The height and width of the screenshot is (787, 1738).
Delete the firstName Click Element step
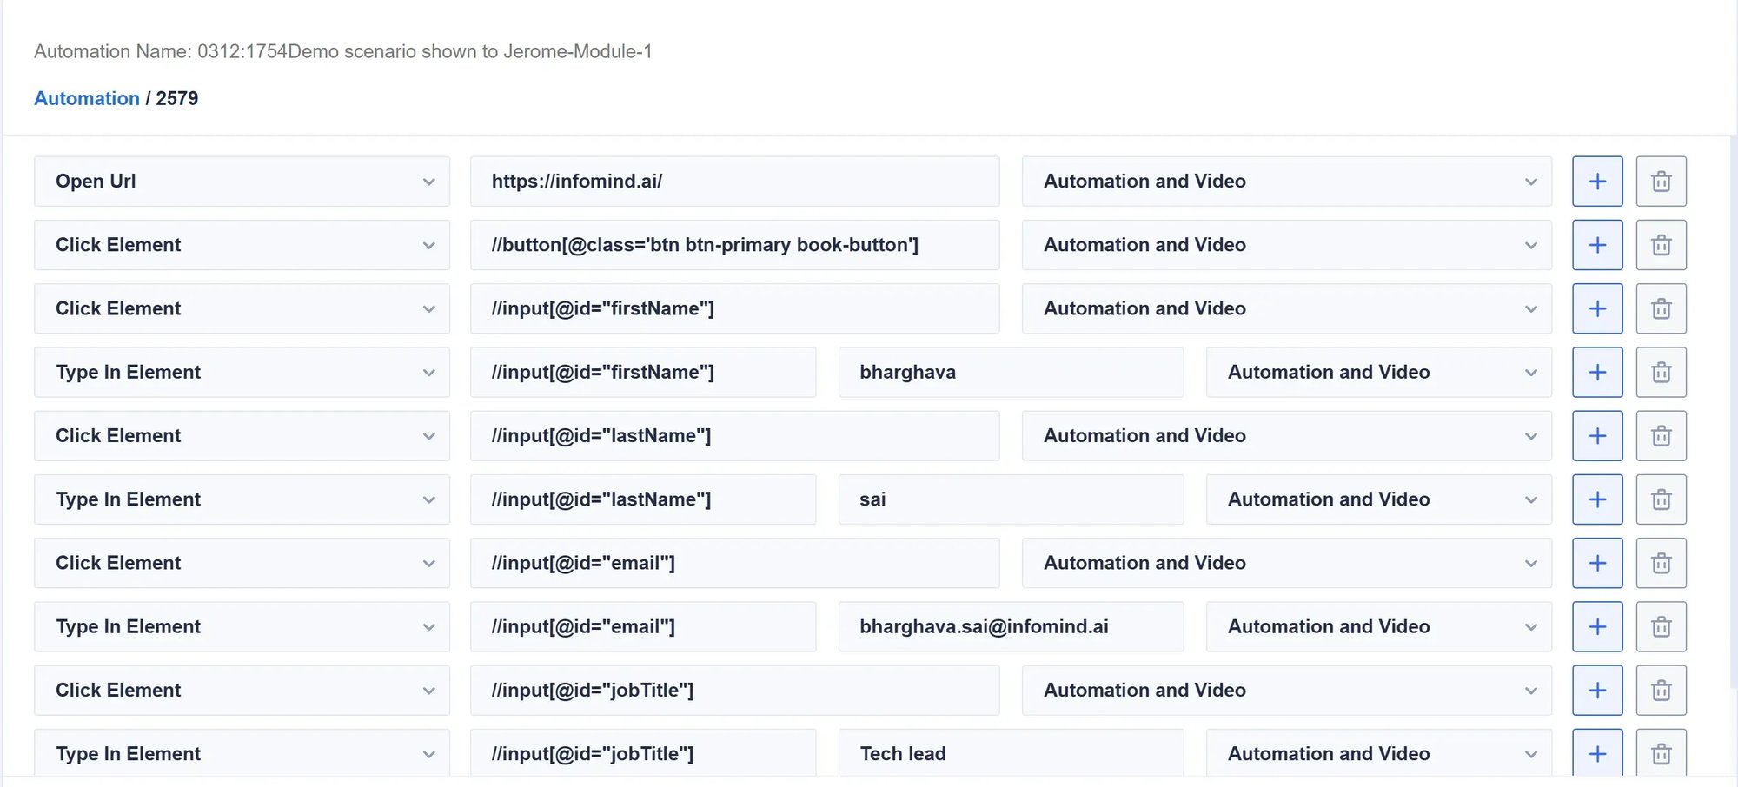pyautogui.click(x=1661, y=308)
